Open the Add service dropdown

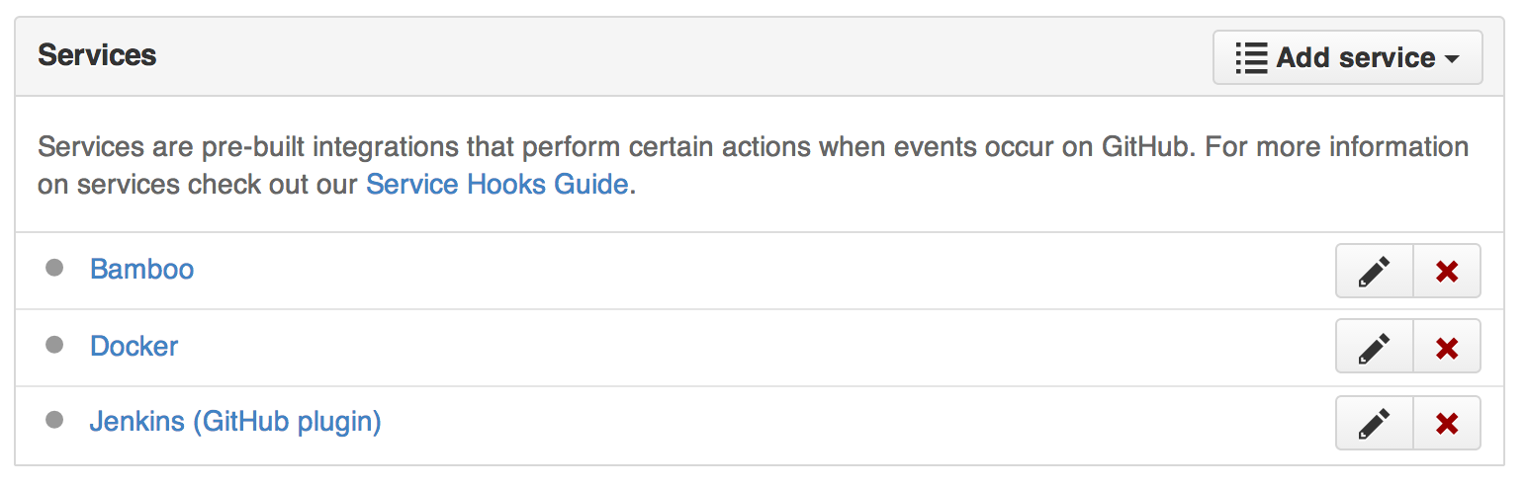coord(1347,57)
